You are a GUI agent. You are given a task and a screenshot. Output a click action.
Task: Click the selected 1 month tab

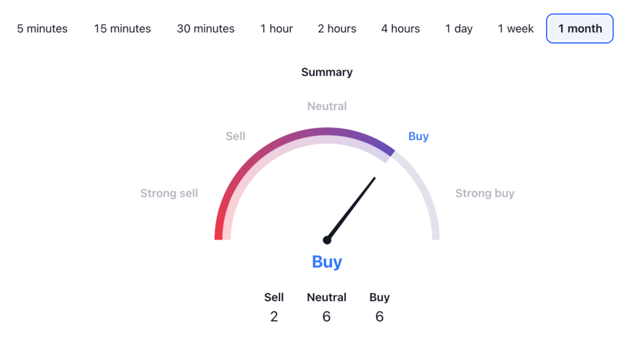580,29
